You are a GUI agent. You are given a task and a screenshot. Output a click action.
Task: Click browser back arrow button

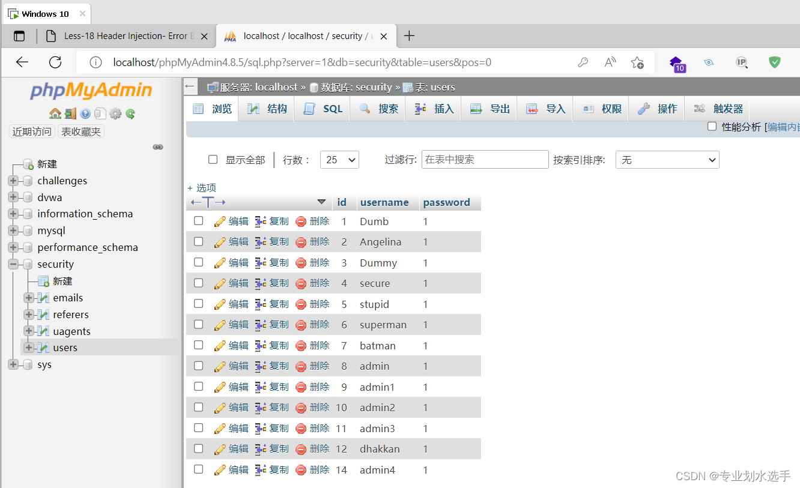[x=22, y=62]
